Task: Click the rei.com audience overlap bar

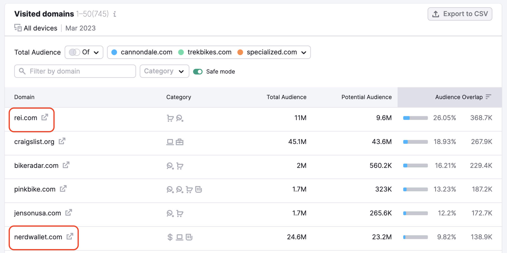Action: tap(415, 118)
